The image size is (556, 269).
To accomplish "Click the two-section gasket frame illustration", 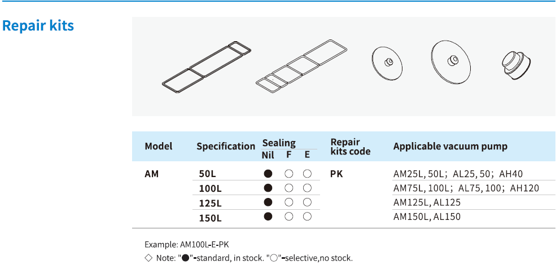I will coord(205,66).
